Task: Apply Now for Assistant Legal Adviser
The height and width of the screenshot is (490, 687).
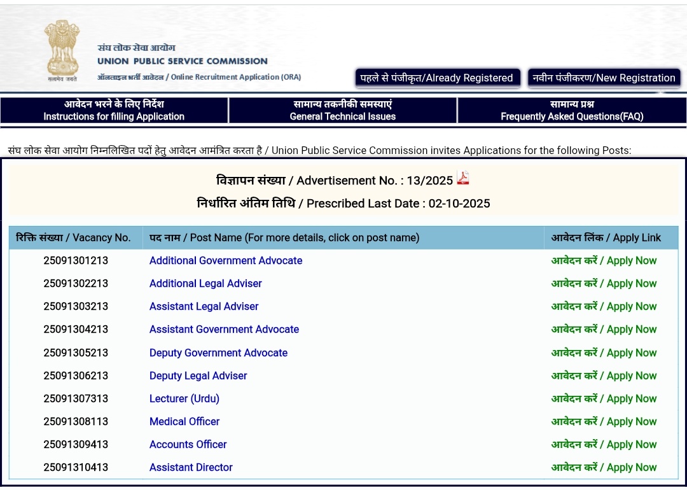Action: [x=604, y=306]
